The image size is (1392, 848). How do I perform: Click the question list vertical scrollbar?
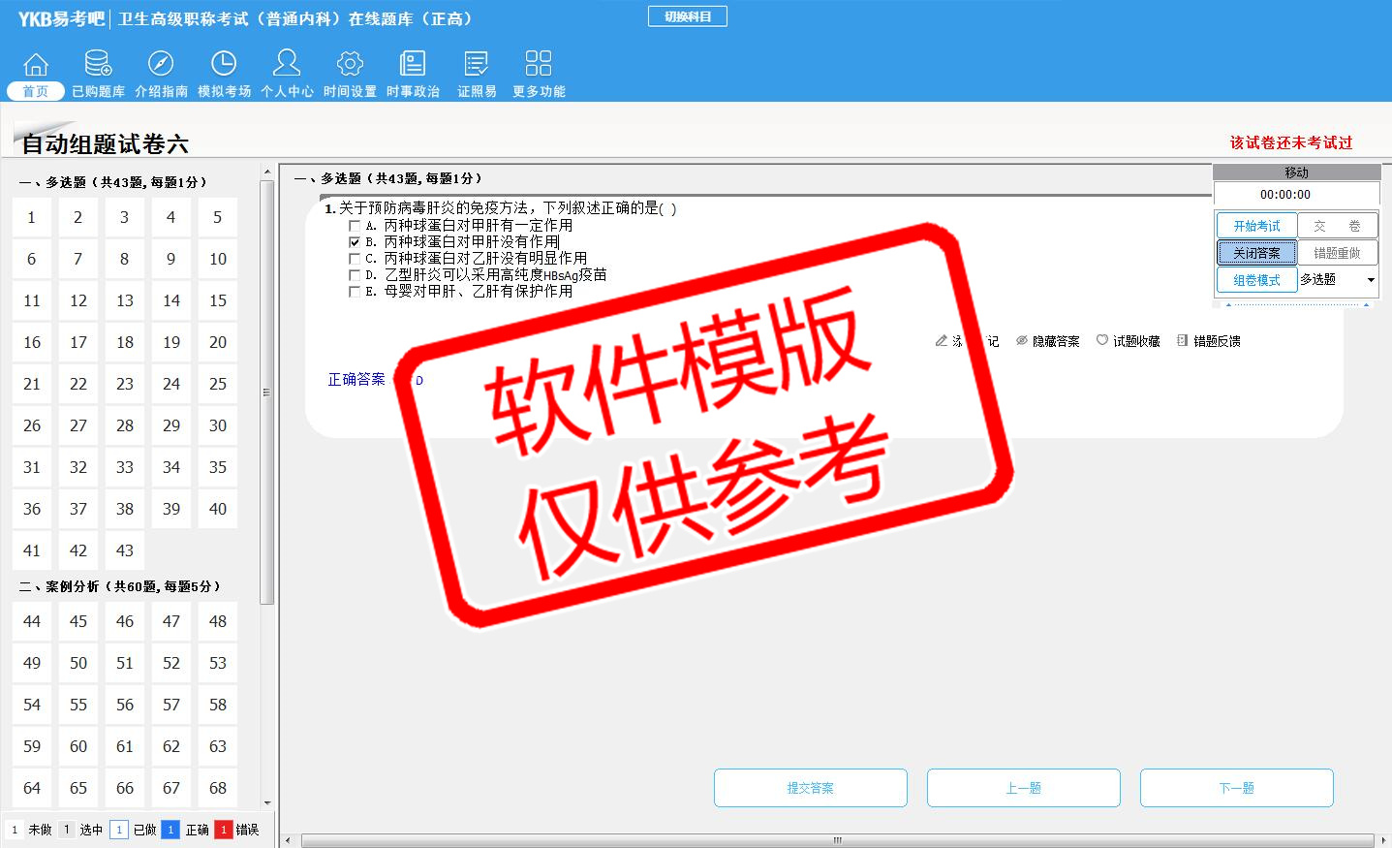click(x=267, y=393)
